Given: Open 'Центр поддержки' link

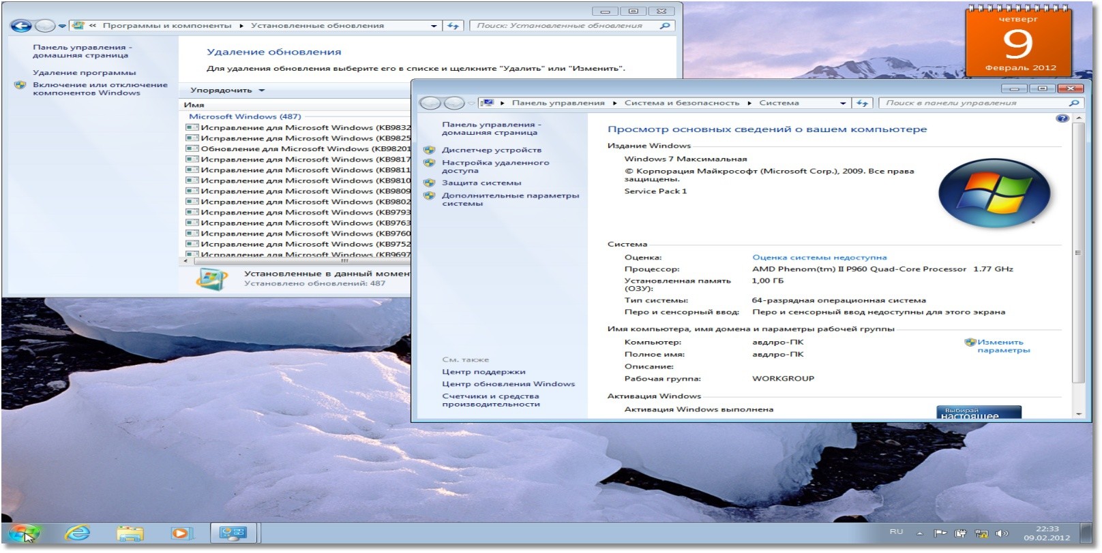Looking at the screenshot, I should 483,372.
